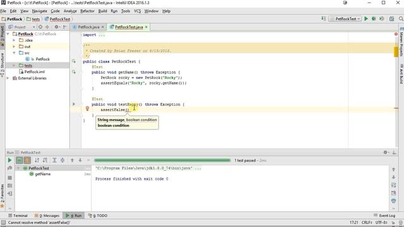Open the 6: TODO tool window

(98, 216)
